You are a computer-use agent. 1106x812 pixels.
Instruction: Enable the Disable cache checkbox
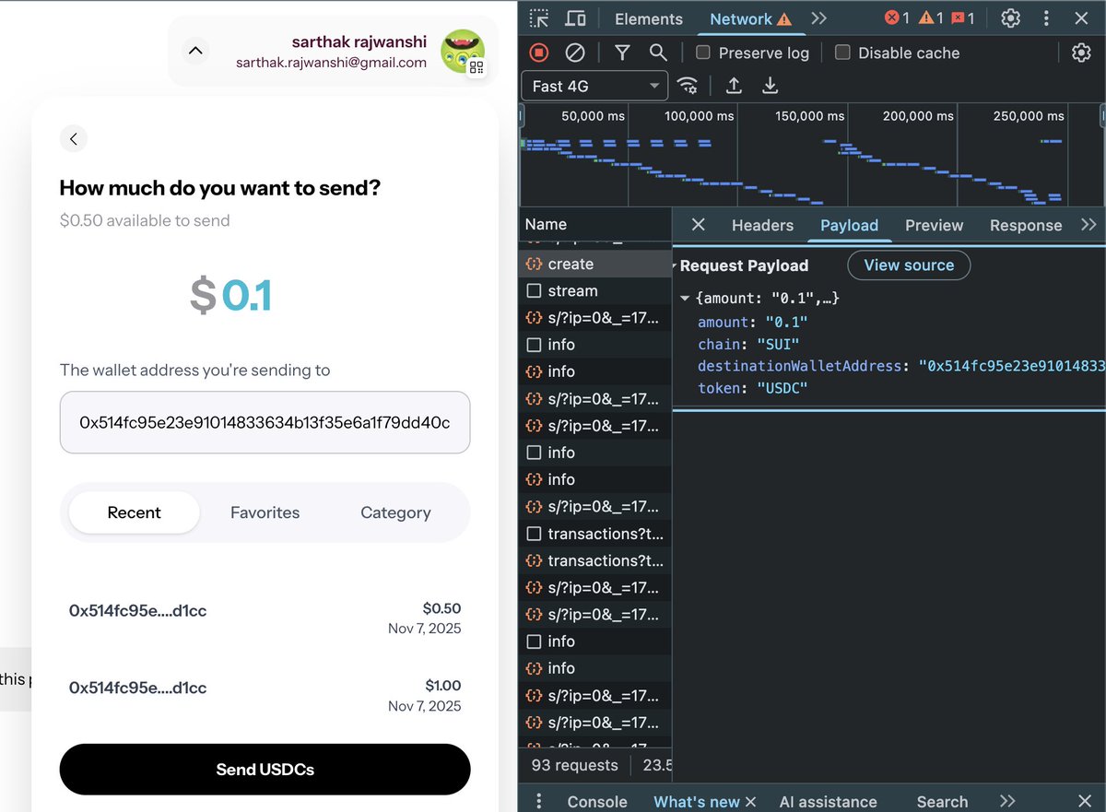pyautogui.click(x=842, y=53)
